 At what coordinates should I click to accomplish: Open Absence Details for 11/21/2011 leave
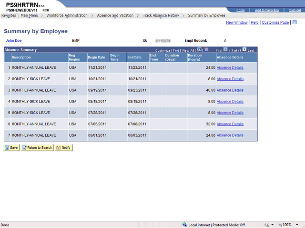[230, 67]
